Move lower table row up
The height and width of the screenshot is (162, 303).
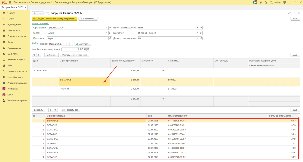[x=51, y=110]
